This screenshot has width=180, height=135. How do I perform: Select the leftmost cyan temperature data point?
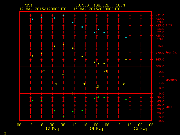tap(32, 19)
